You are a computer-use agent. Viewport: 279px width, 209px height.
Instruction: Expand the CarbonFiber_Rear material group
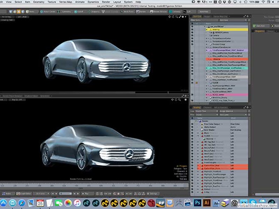tap(198, 165)
